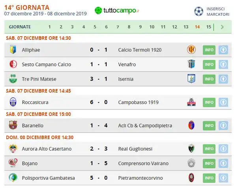
Task: Click the blue upload icon for Roccasicura match
Action: 223,102
